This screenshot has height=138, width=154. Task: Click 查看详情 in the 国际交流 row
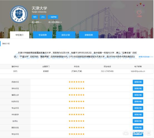pyautogui.click(x=138, y=128)
